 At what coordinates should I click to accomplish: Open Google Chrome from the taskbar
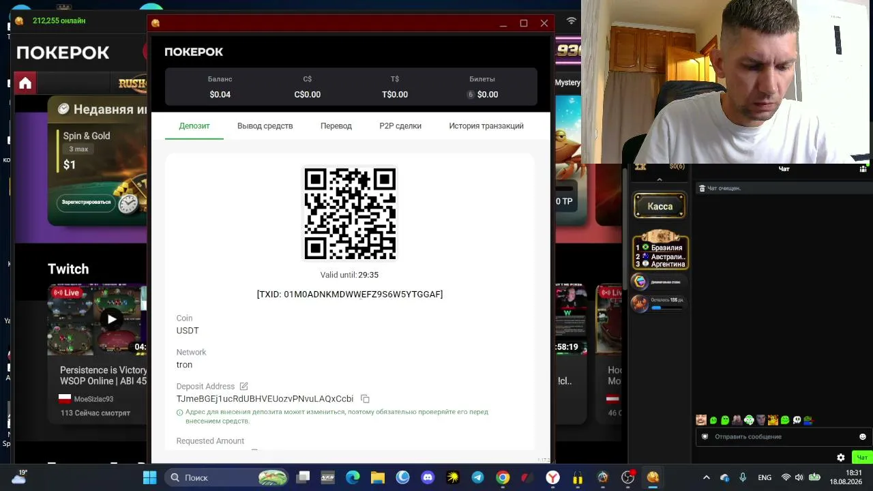click(503, 477)
